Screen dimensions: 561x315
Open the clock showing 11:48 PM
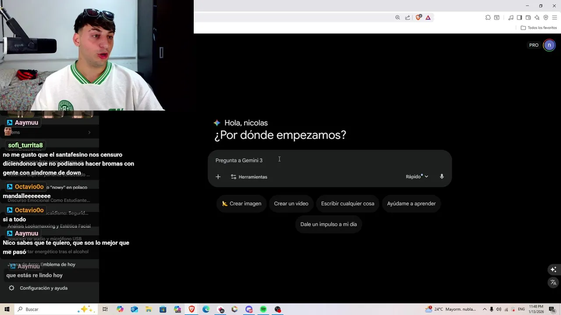pyautogui.click(x=536, y=309)
